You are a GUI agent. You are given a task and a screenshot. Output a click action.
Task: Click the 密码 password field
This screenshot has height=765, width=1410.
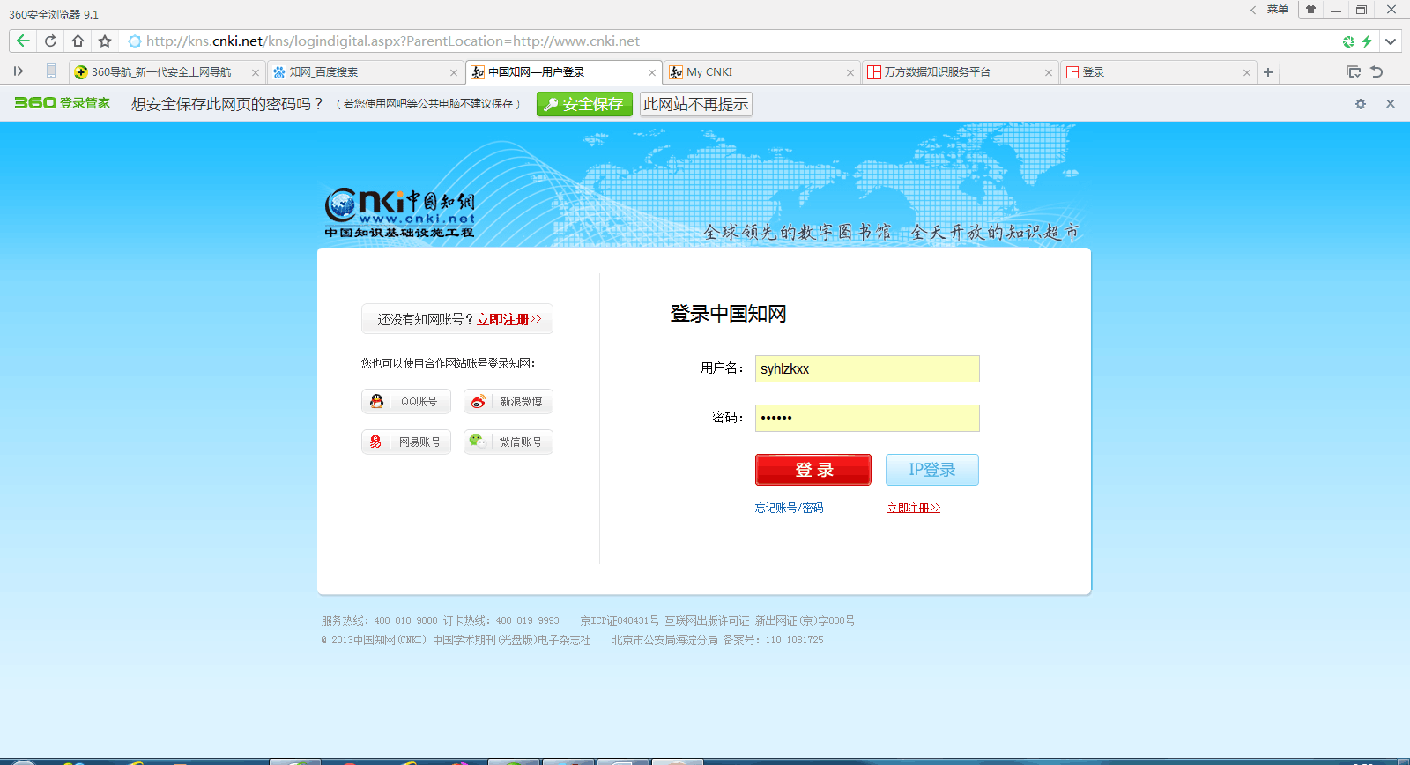[x=867, y=418]
